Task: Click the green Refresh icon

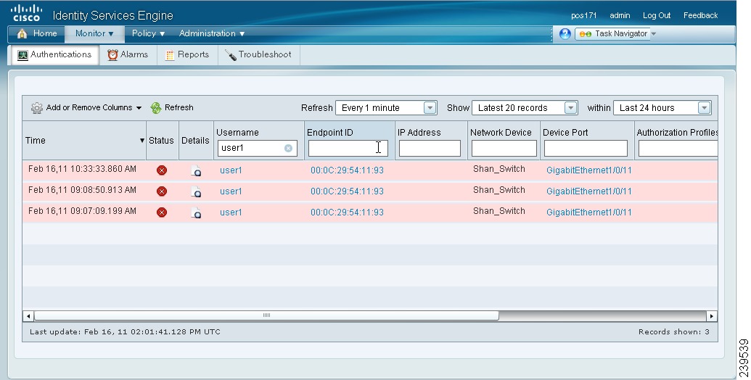Action: tap(156, 107)
